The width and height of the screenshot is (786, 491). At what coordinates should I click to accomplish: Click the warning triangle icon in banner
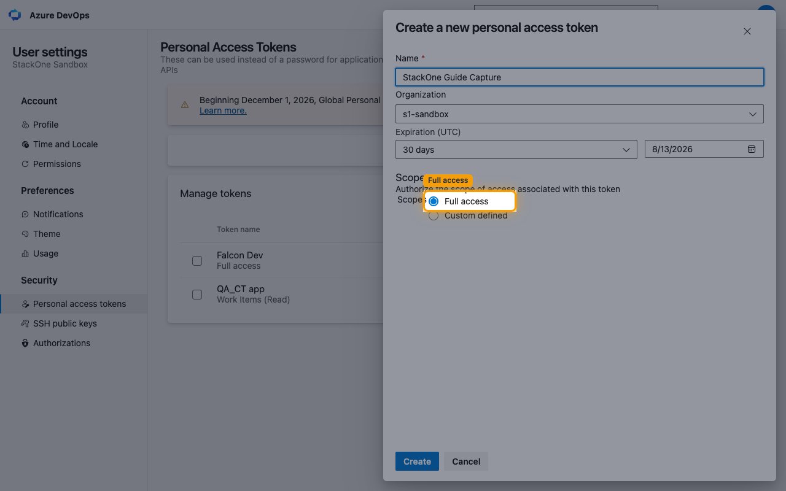[x=185, y=105]
